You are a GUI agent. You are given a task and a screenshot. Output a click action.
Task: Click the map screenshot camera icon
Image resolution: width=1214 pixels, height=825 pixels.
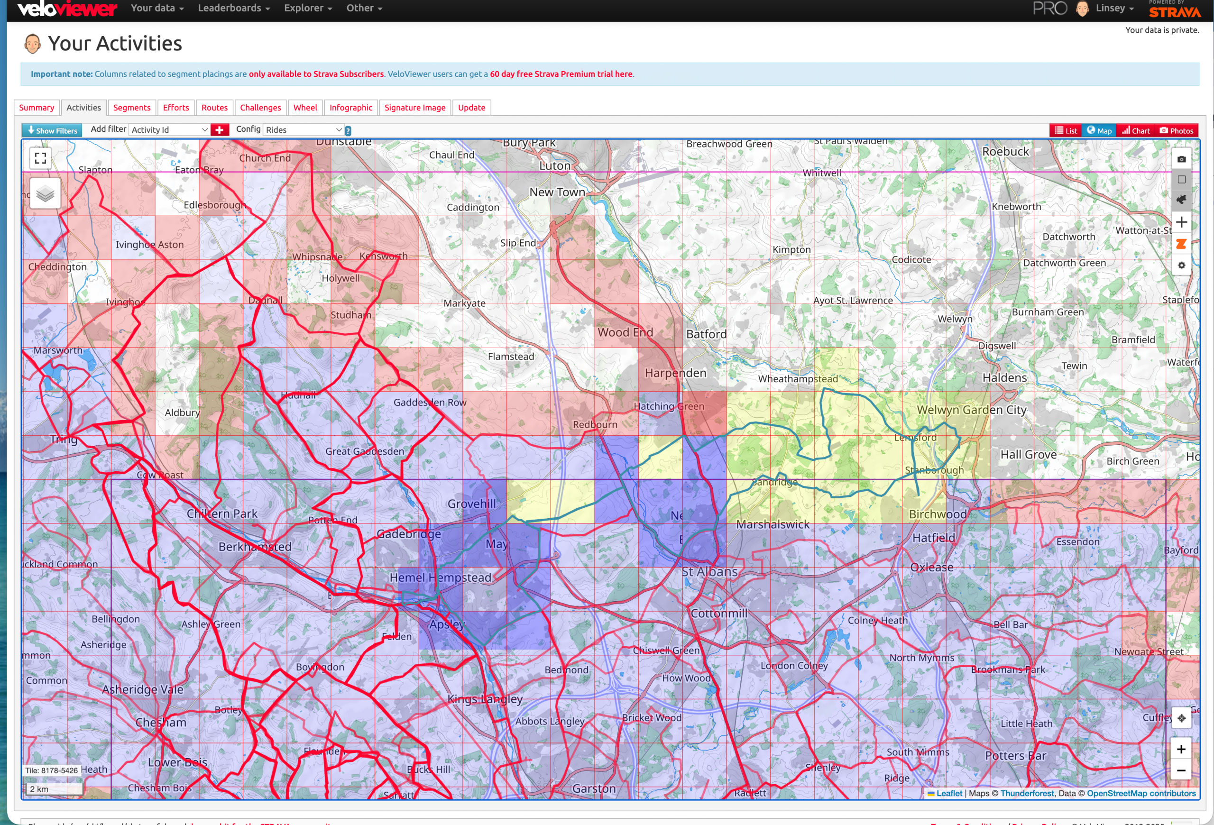click(x=1181, y=159)
